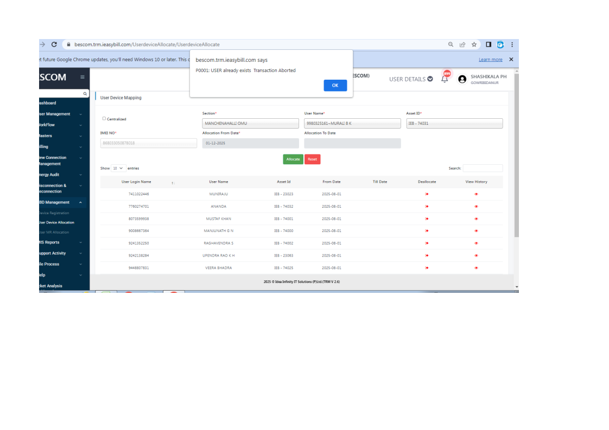Click the bookmark star icon in address bar
Image resolution: width=609 pixels, height=430 pixels.
(474, 44)
